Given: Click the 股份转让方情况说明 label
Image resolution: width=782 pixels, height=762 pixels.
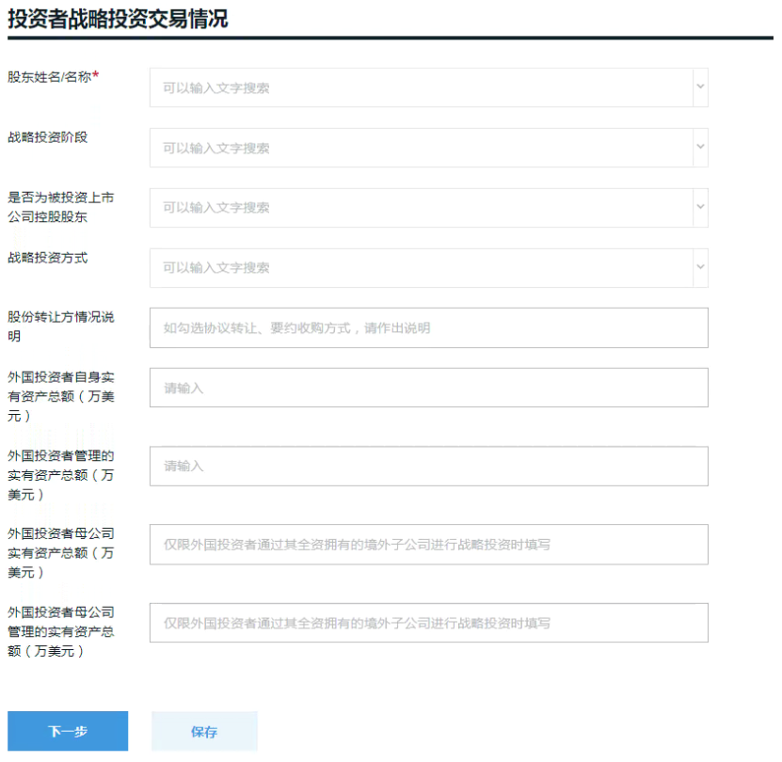Looking at the screenshot, I should (61, 326).
